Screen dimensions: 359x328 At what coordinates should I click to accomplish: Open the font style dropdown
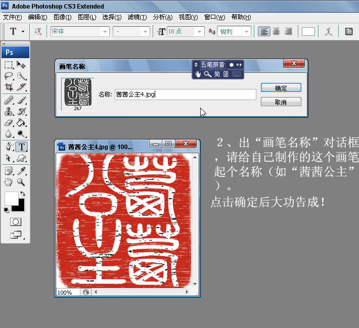coord(146,31)
